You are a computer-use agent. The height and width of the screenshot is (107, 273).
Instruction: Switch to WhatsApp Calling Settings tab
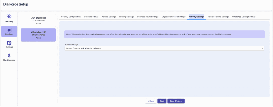pyautogui.click(x=244, y=17)
